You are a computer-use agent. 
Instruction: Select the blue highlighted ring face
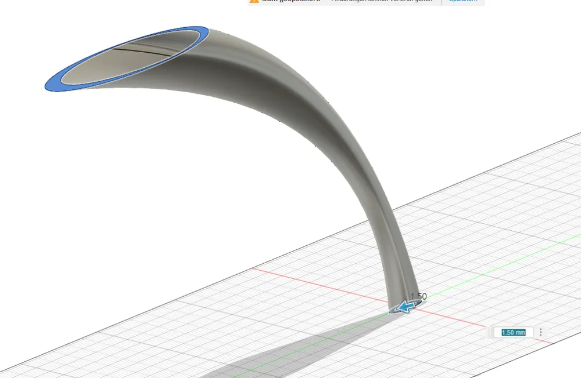(x=53, y=84)
